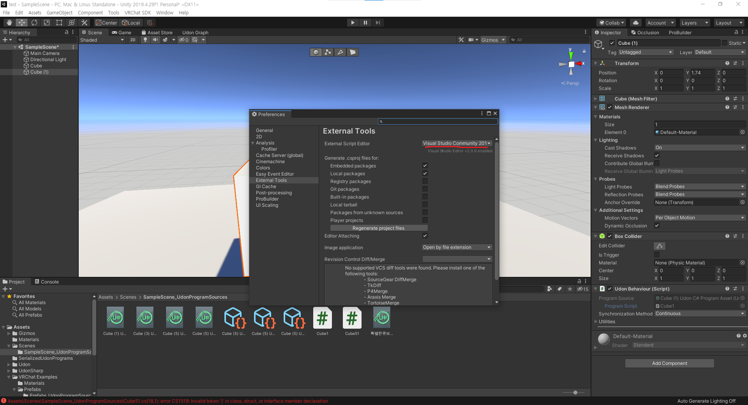Switch to the Console tab

coord(47,282)
